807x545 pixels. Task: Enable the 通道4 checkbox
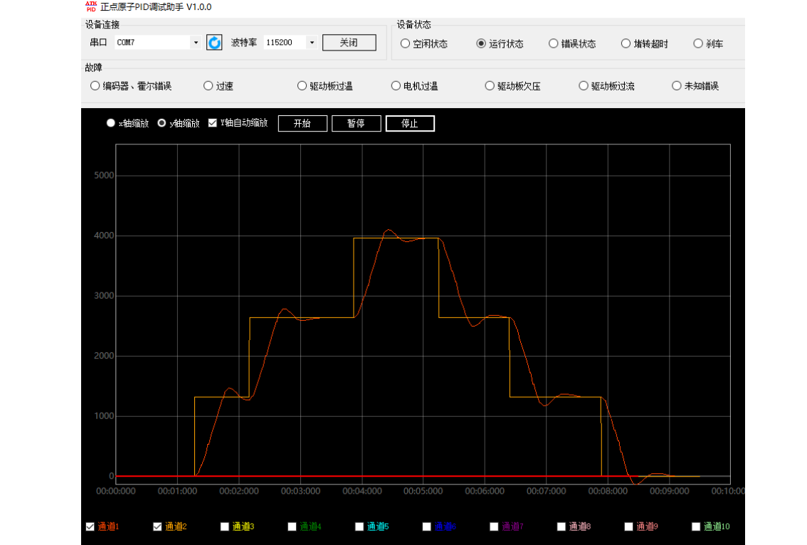pyautogui.click(x=292, y=527)
